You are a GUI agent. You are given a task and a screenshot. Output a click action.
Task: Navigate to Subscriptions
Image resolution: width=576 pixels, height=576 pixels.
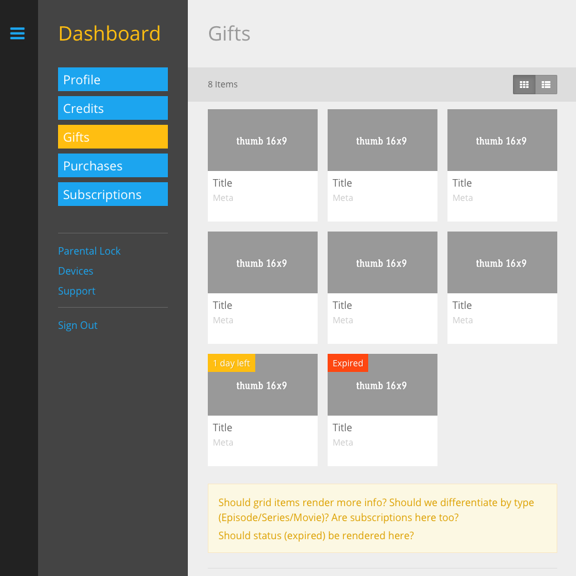click(113, 194)
